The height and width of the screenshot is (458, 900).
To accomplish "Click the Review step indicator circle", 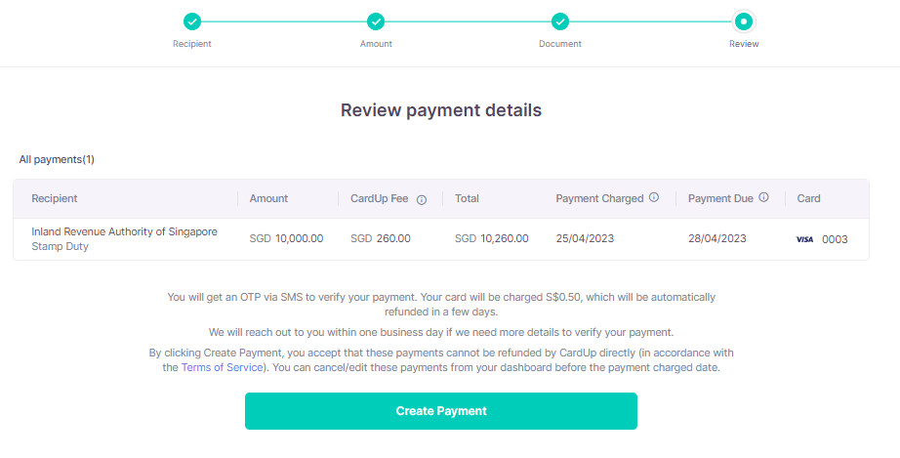I will (744, 21).
